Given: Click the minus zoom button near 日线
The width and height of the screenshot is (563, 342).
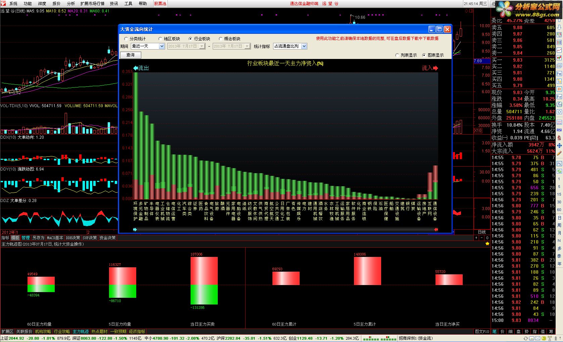Looking at the screenshot, I should (x=481, y=238).
